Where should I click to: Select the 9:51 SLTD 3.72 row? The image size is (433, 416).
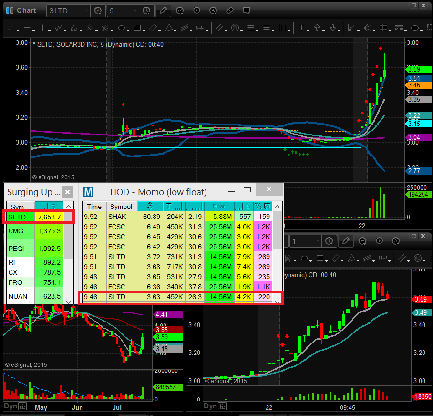(178, 257)
